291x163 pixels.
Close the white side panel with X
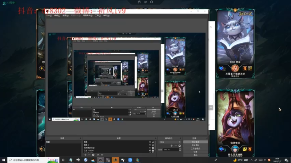pyautogui.click(x=211, y=26)
